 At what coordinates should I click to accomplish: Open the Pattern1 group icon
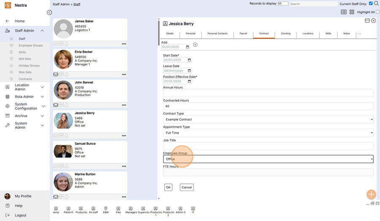point(68,208)
